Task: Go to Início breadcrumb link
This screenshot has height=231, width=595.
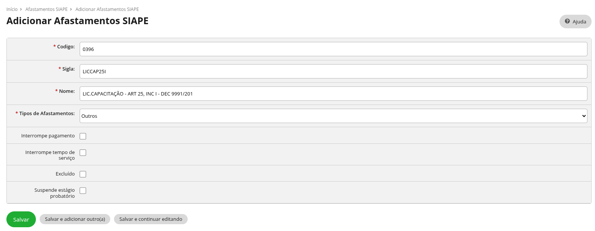Action: tap(12, 9)
